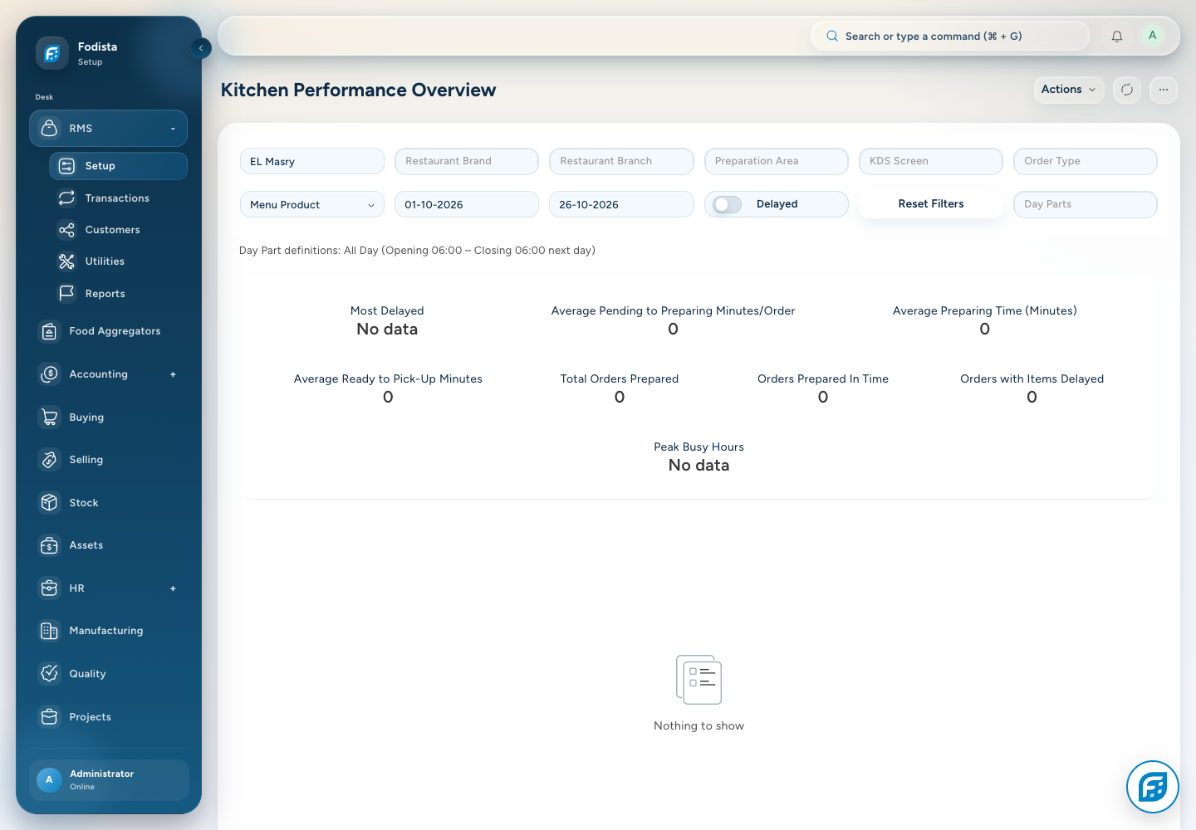Expand the HR menu with plus
The image size is (1196, 830).
click(x=173, y=588)
